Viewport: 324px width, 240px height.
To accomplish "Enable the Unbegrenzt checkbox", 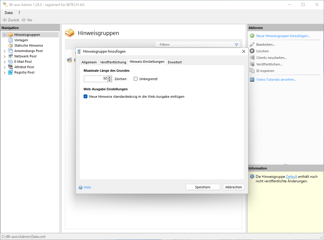I will pyautogui.click(x=136, y=79).
